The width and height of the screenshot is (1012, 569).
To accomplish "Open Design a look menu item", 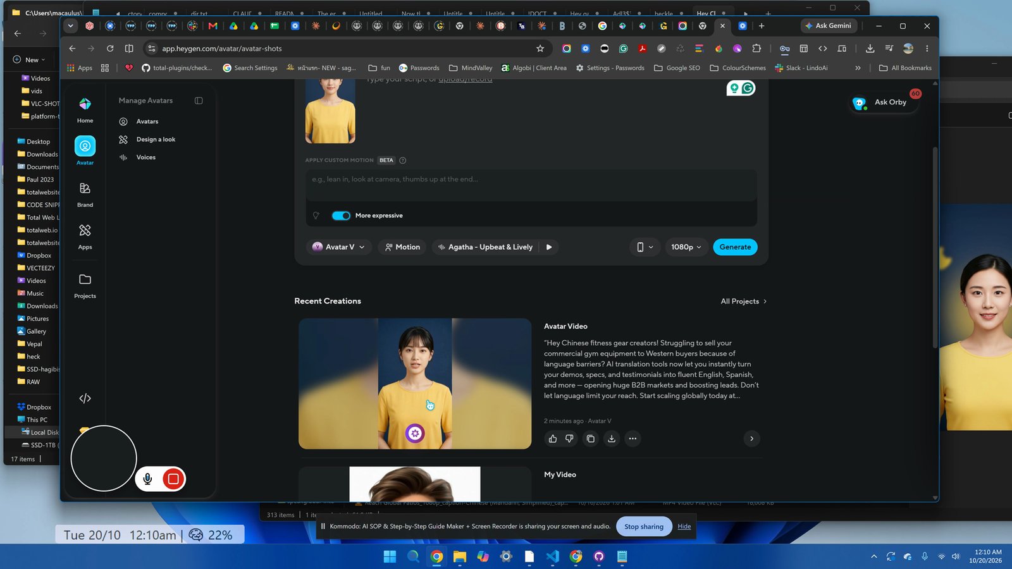I will click(156, 139).
